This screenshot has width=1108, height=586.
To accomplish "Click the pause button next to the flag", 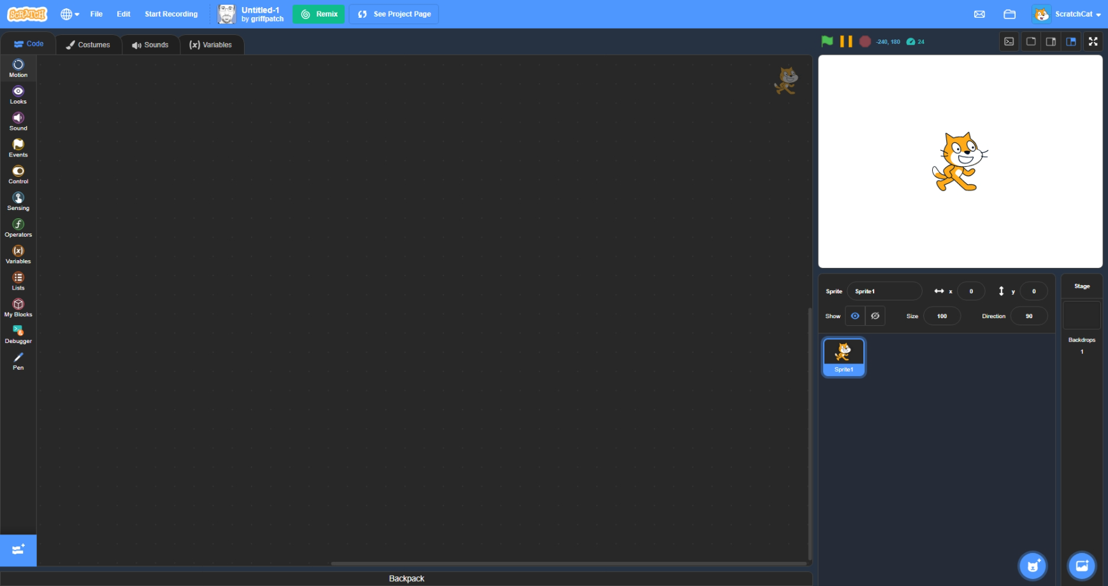I will click(x=846, y=41).
